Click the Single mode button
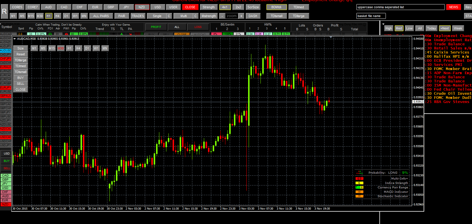Screen dimensions: 472x224 point(157,16)
